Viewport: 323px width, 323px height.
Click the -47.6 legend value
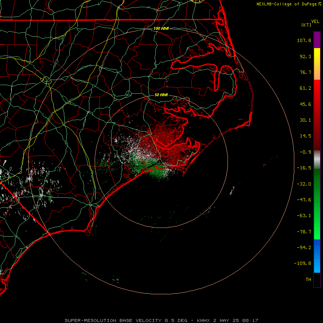tap(304, 200)
